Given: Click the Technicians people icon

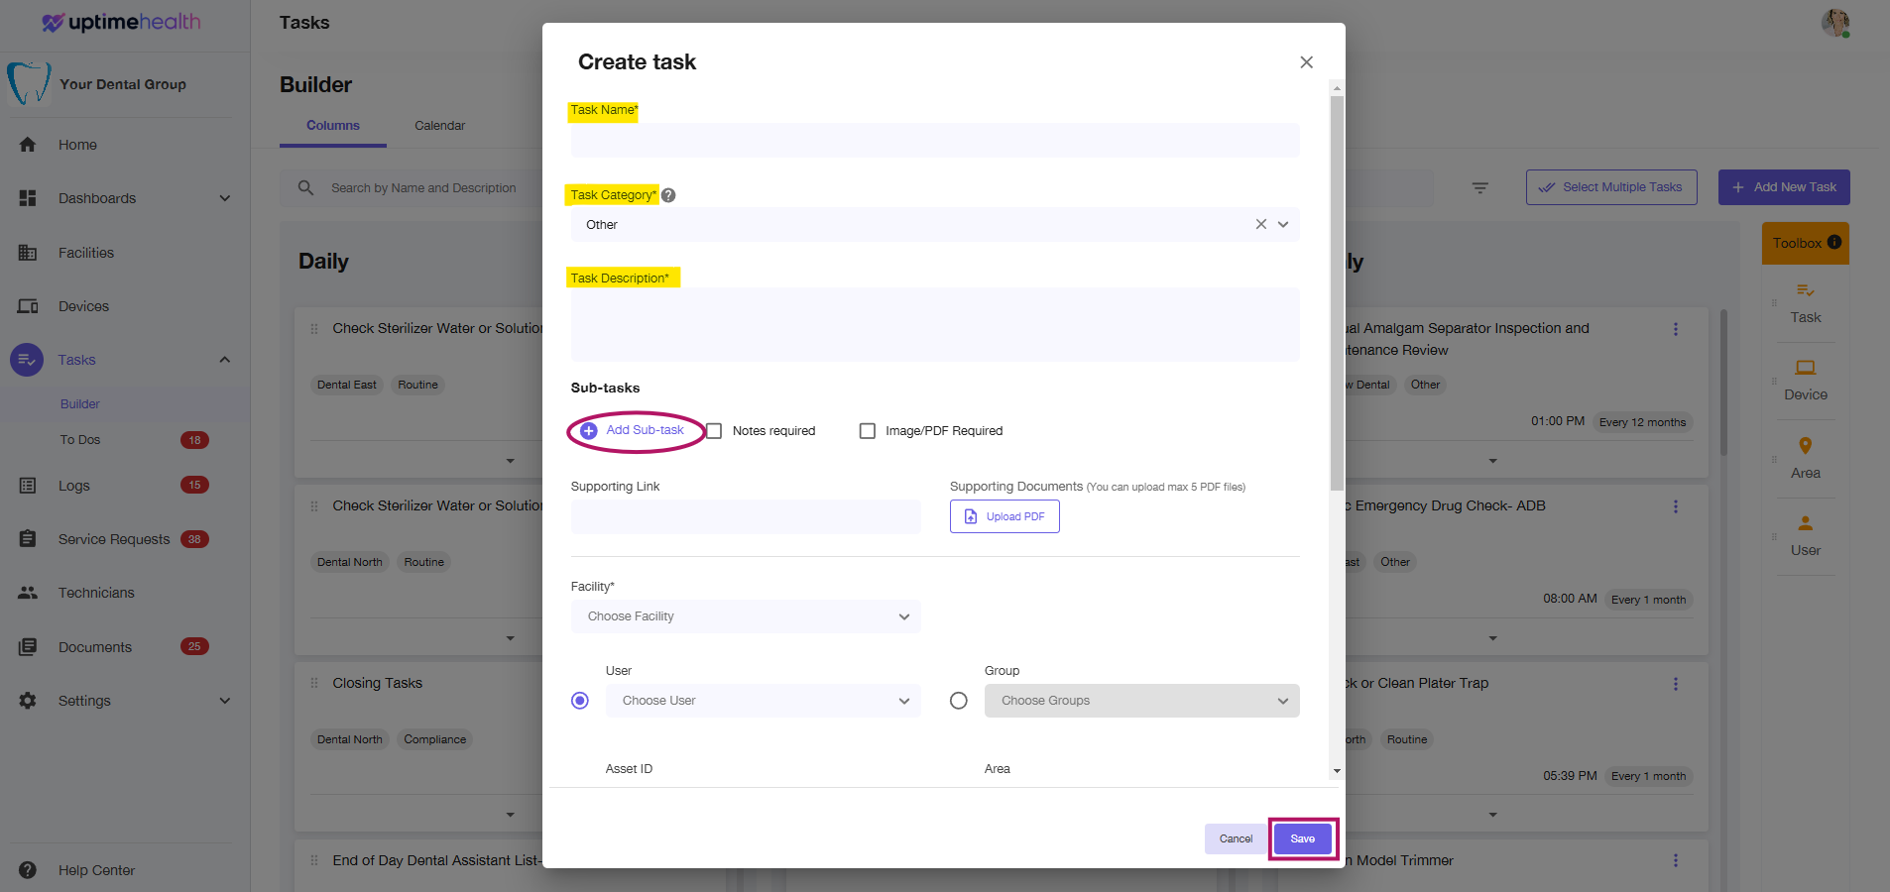Looking at the screenshot, I should [28, 593].
